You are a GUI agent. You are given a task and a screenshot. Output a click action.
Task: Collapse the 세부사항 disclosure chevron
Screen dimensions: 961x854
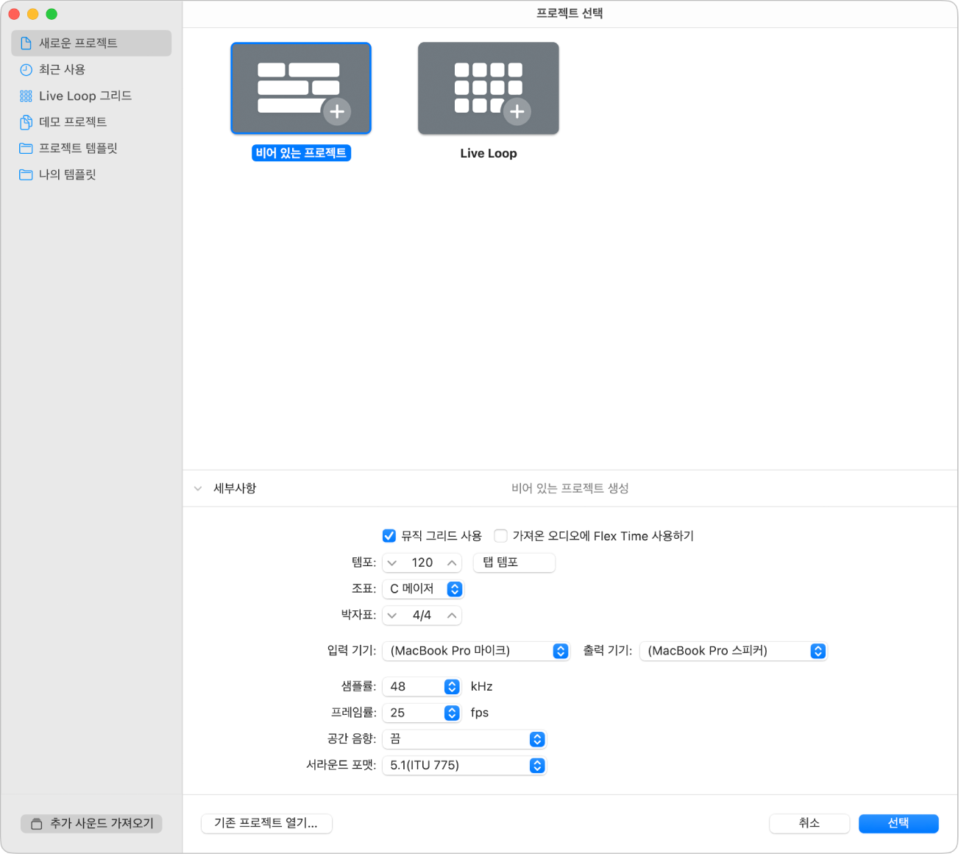198,489
